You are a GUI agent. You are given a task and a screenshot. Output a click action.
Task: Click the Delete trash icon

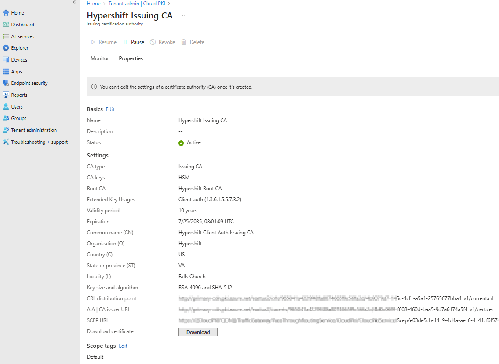pos(184,42)
